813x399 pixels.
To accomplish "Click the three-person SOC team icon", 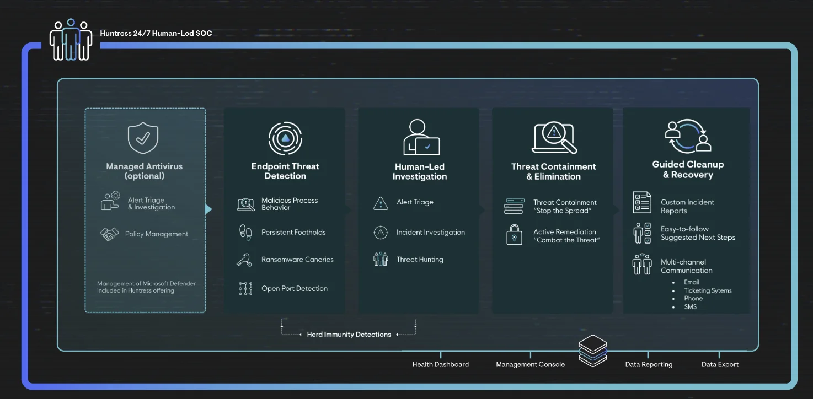I will pyautogui.click(x=71, y=40).
